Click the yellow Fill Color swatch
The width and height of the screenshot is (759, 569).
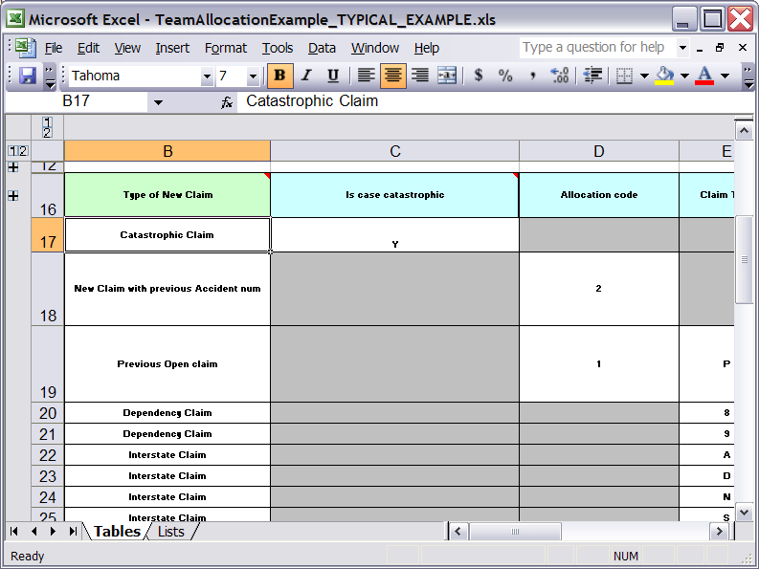point(663,77)
